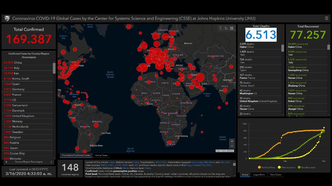Viewport: 332px width, 186px height.
Task: Open the GitHub 'Here' database link
Action: [x=125, y=168]
